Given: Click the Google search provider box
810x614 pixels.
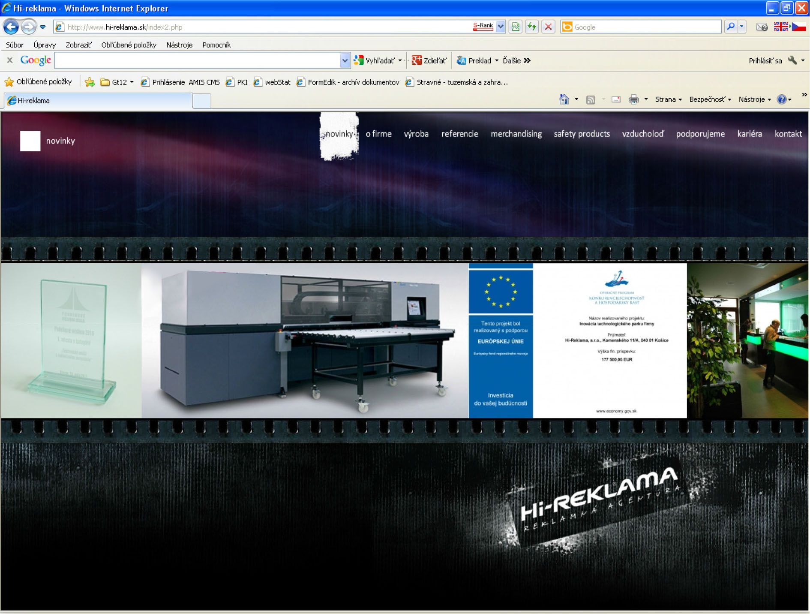Looking at the screenshot, I should click(x=641, y=27).
